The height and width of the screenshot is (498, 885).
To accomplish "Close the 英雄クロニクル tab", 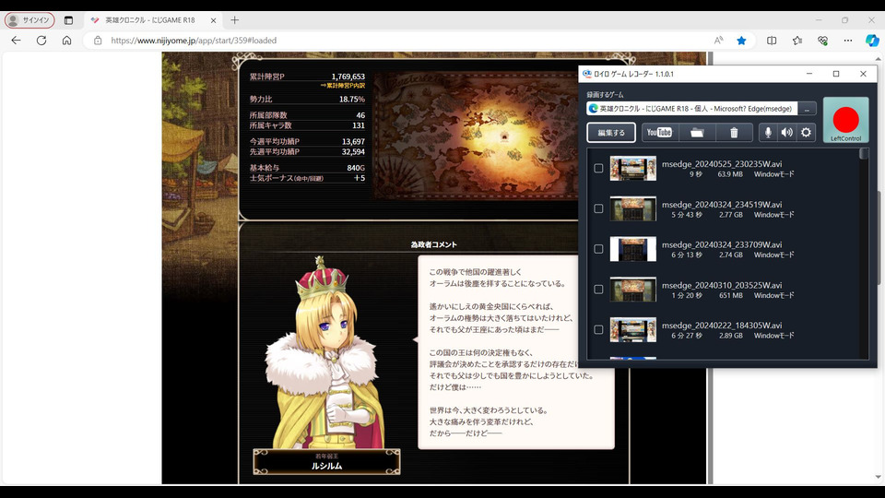I will (213, 20).
